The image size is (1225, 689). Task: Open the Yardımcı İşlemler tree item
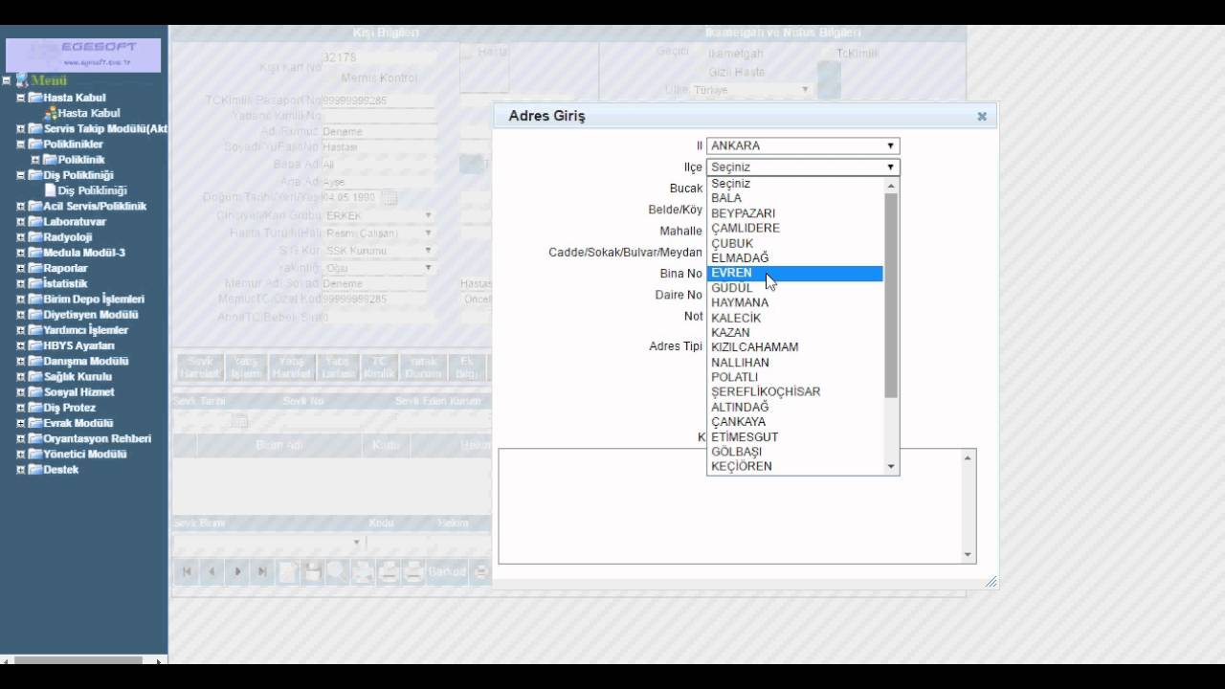click(86, 330)
